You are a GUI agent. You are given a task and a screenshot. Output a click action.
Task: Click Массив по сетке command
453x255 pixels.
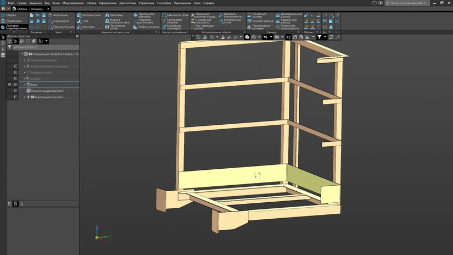point(175,15)
